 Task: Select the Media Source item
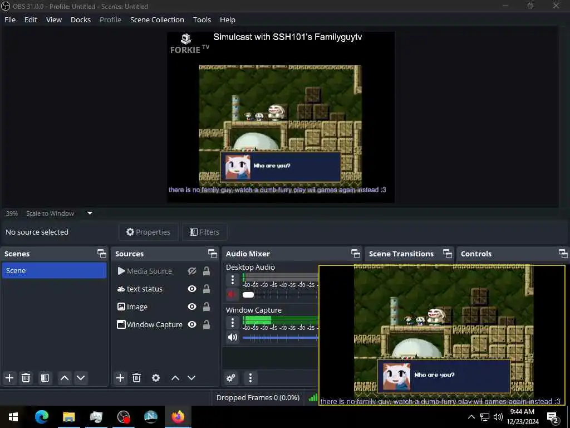[x=149, y=271]
